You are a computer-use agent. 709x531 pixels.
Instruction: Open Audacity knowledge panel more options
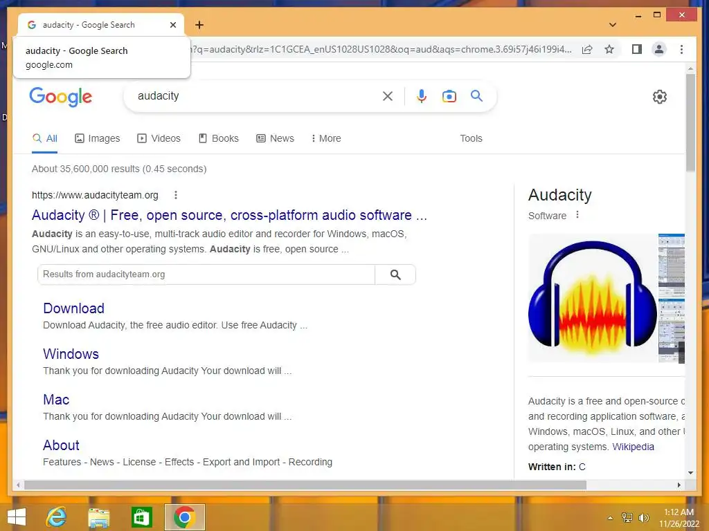click(x=577, y=215)
